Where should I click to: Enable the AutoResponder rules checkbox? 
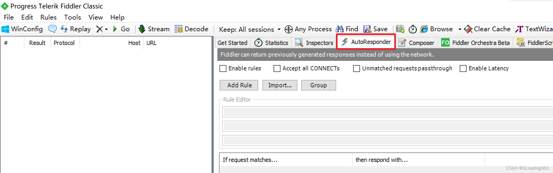(x=223, y=69)
